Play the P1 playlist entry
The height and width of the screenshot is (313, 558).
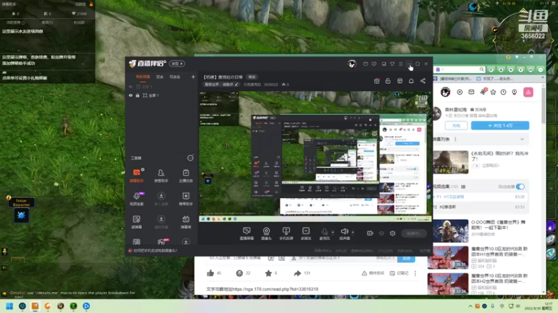[x=479, y=197]
